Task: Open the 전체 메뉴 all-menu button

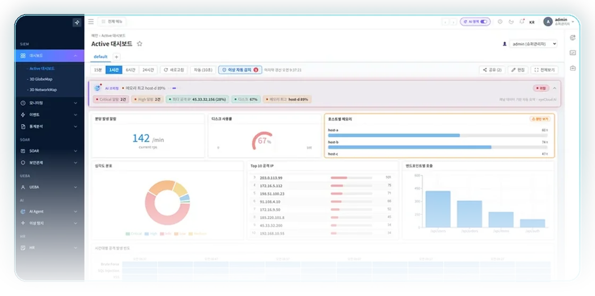Action: pos(112,22)
